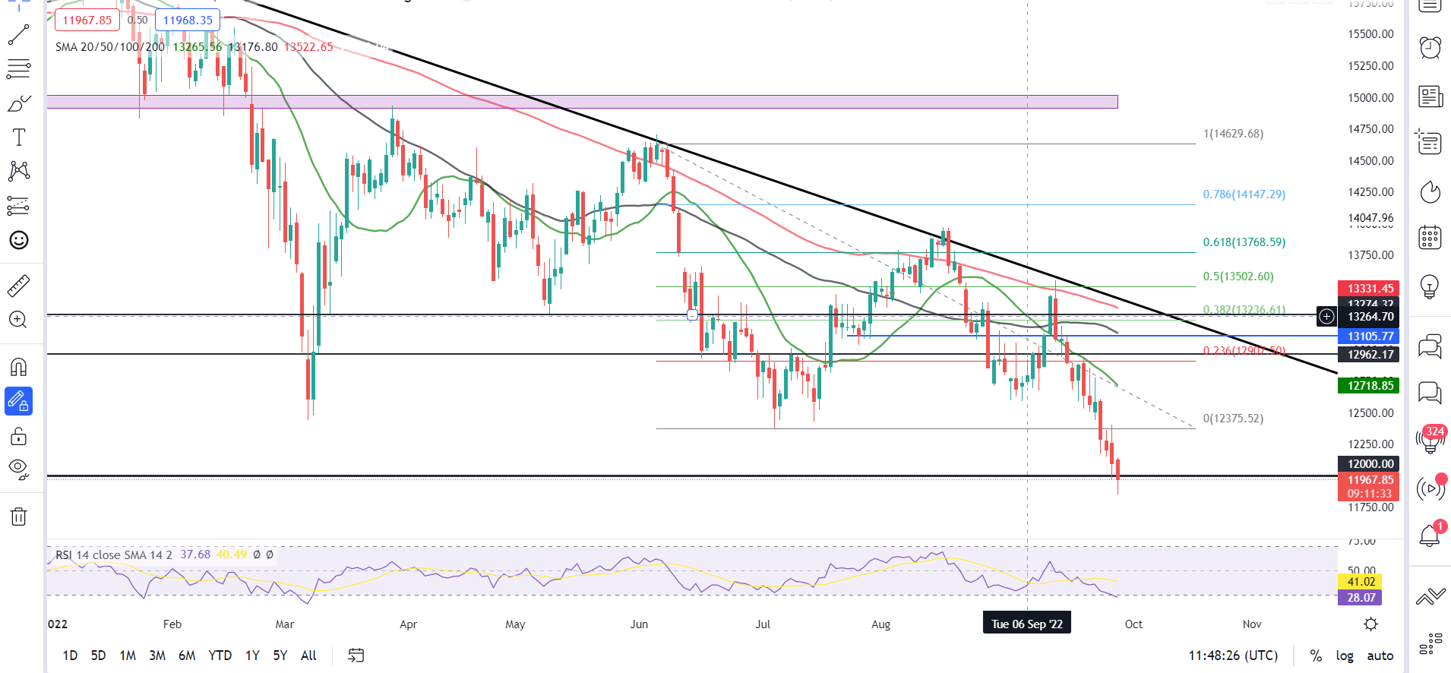Select the text annotation tool
Viewport: 1451px width, 673px height.
click(x=19, y=137)
